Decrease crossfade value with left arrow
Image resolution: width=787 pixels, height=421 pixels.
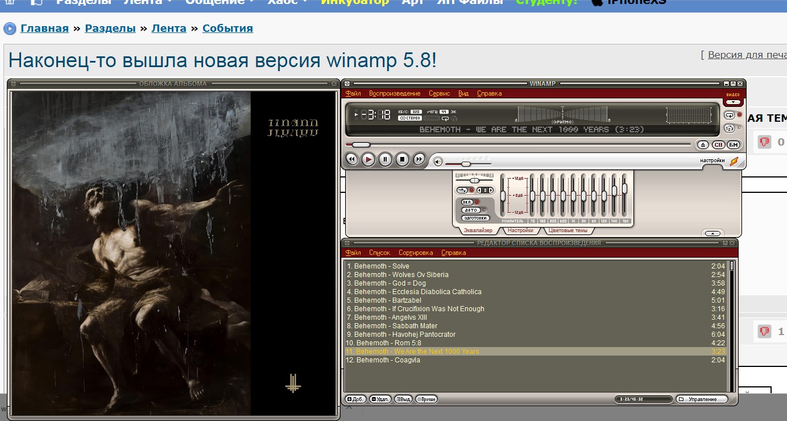[x=479, y=190]
